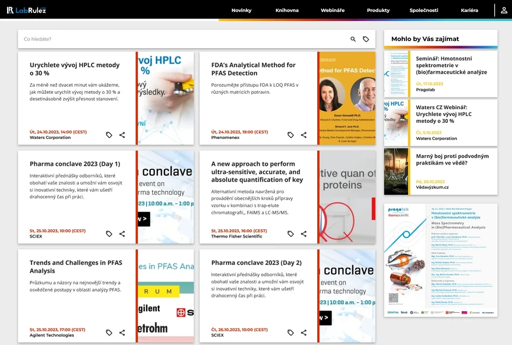Click the 'Vědavýzkum.cz' source label
512x345 pixels.
(x=432, y=188)
